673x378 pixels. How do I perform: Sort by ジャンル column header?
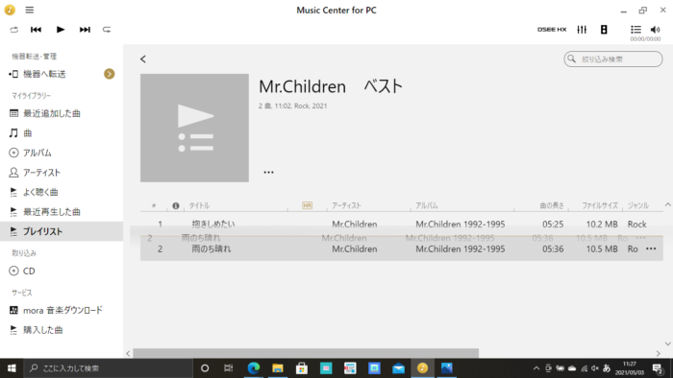638,206
